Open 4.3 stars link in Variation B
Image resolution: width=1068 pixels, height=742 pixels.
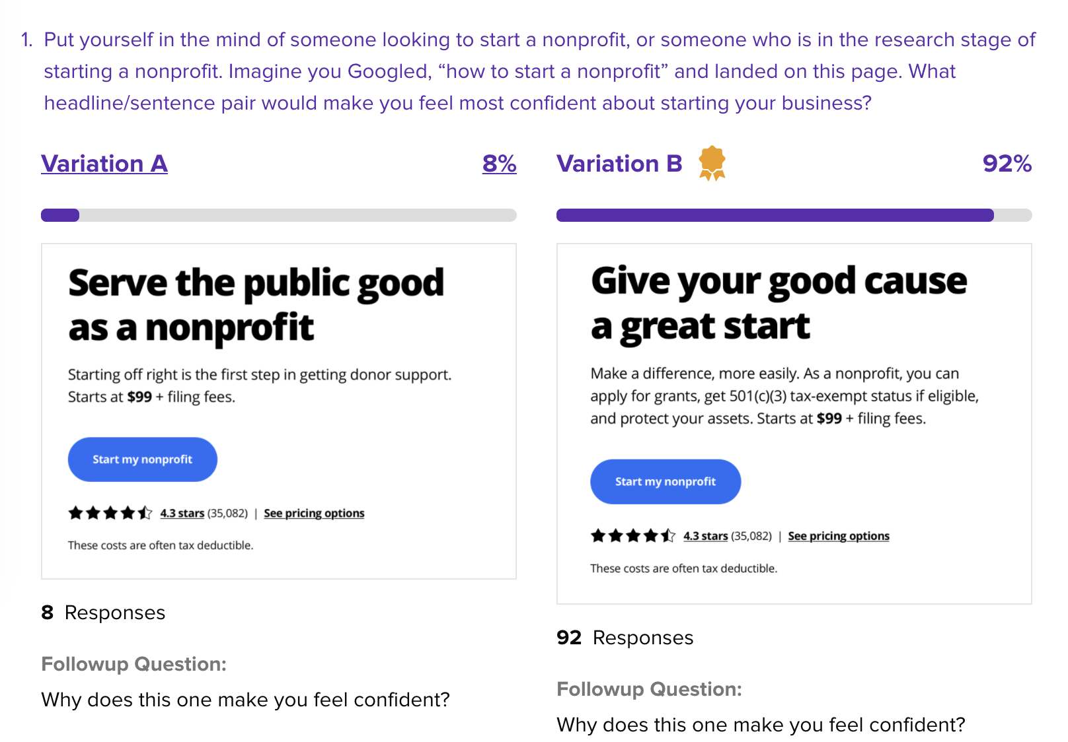pos(705,536)
